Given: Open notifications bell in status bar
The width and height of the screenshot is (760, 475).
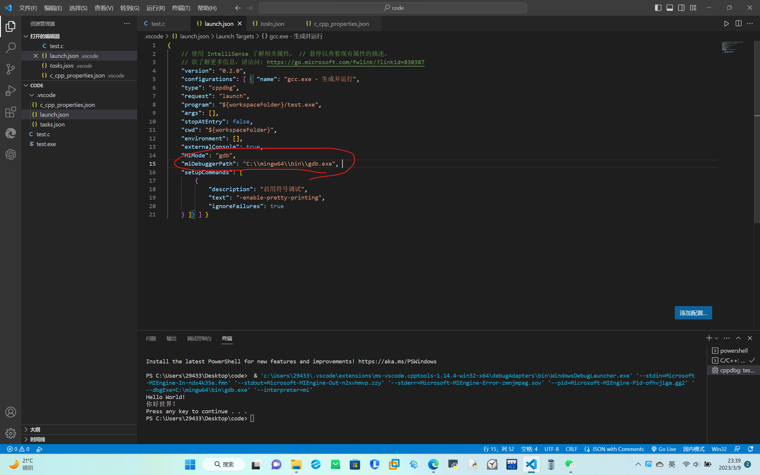Looking at the screenshot, I should pos(750,449).
